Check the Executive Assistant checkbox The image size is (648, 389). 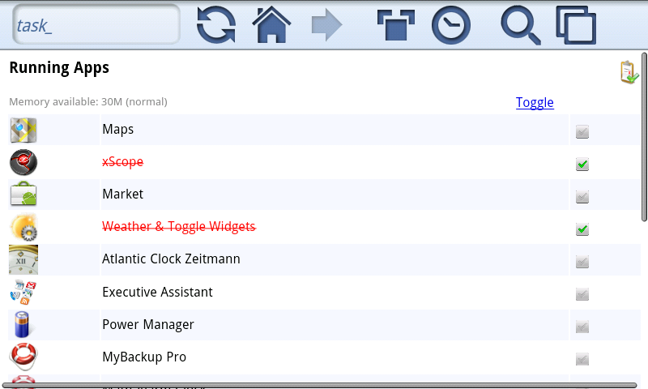point(582,294)
